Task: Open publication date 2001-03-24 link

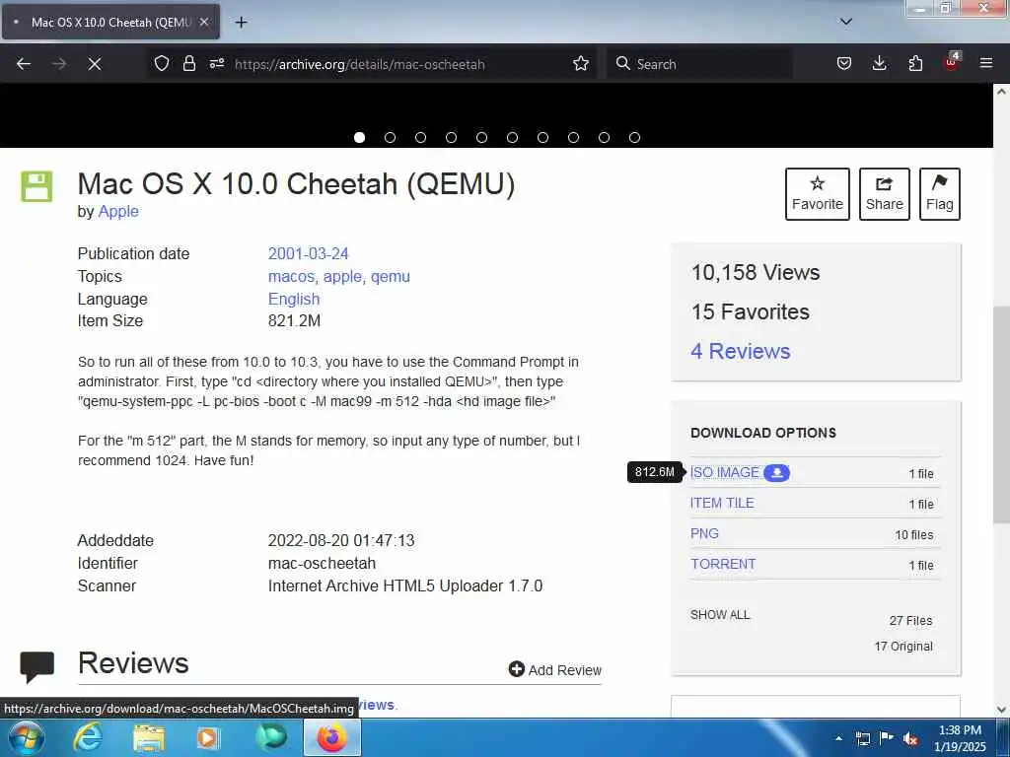Action: pos(308,253)
